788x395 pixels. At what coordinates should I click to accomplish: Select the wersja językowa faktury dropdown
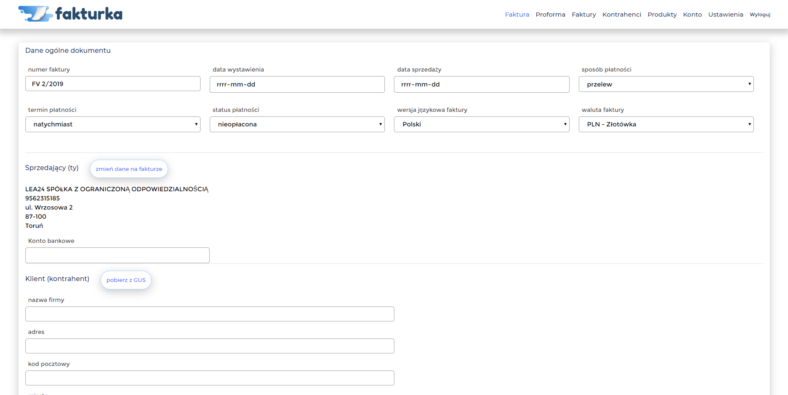click(481, 124)
